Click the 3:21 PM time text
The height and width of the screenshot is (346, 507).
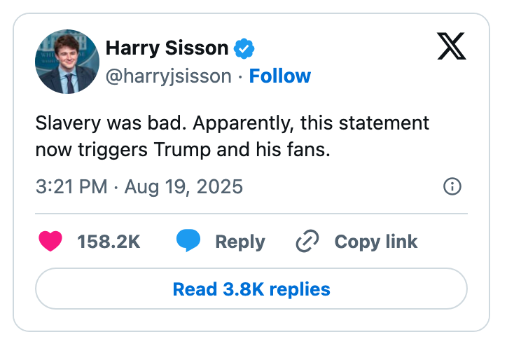click(71, 187)
